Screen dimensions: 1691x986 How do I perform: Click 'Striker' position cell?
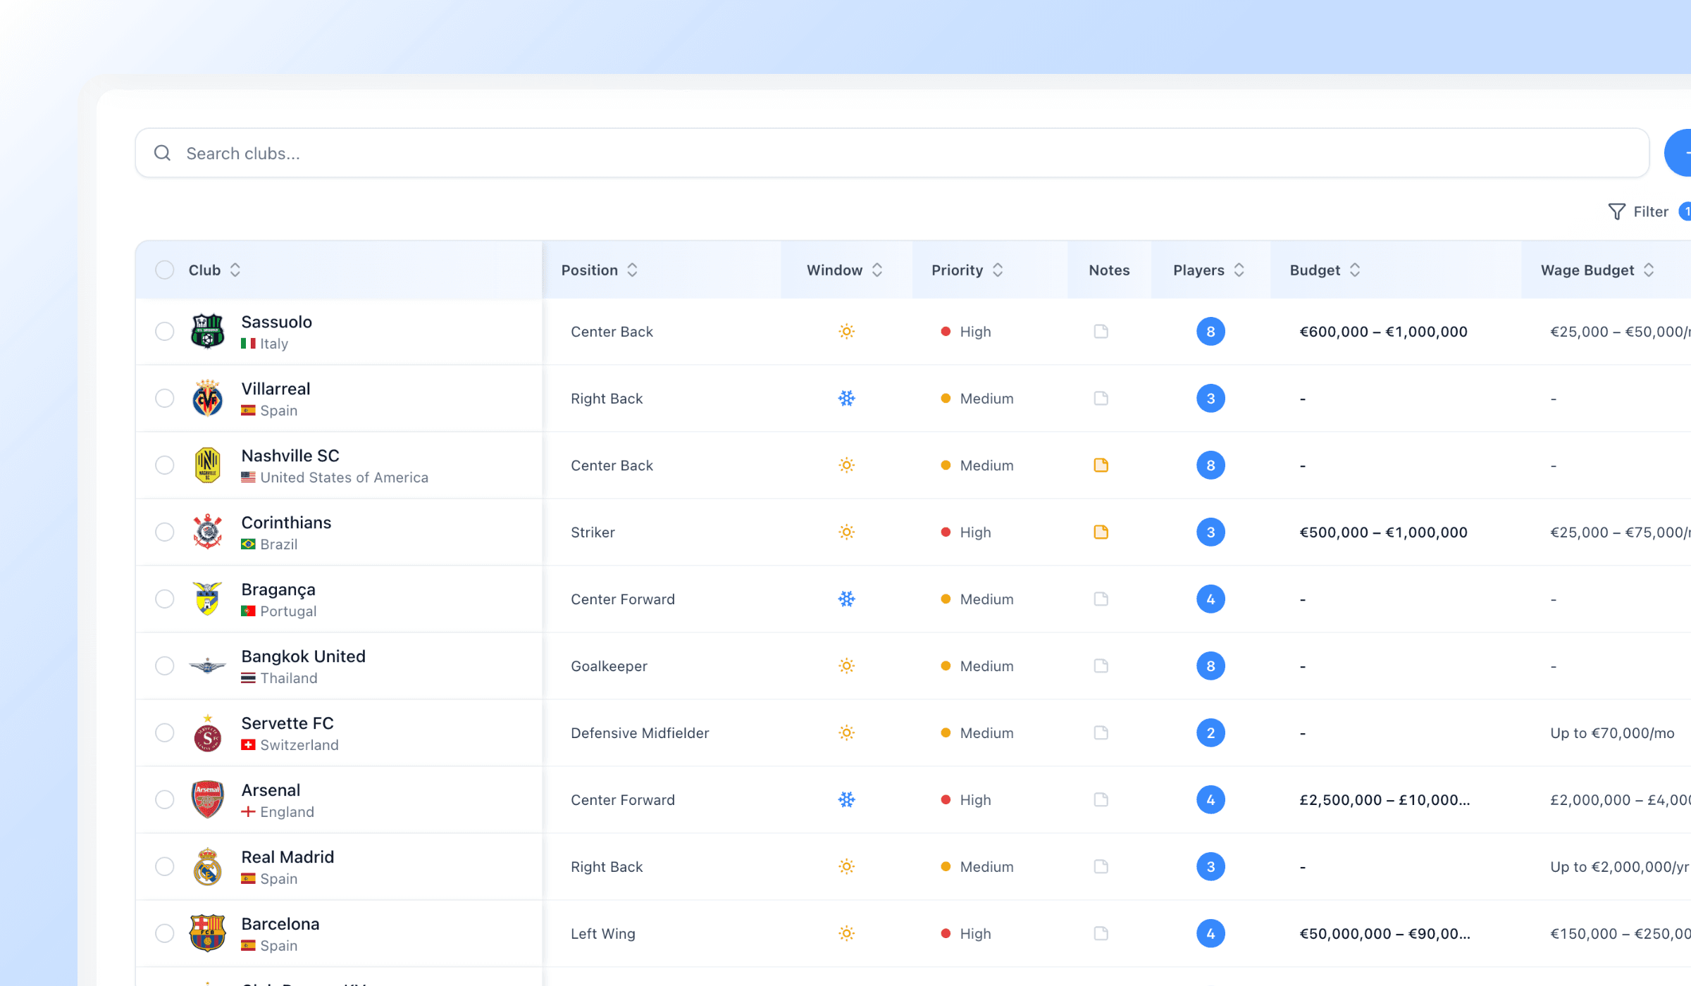(593, 532)
